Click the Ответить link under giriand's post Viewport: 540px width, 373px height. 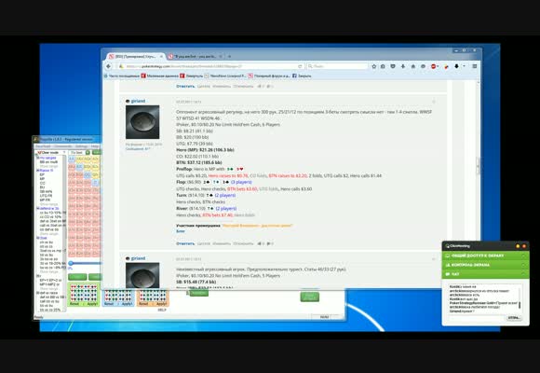[185, 243]
